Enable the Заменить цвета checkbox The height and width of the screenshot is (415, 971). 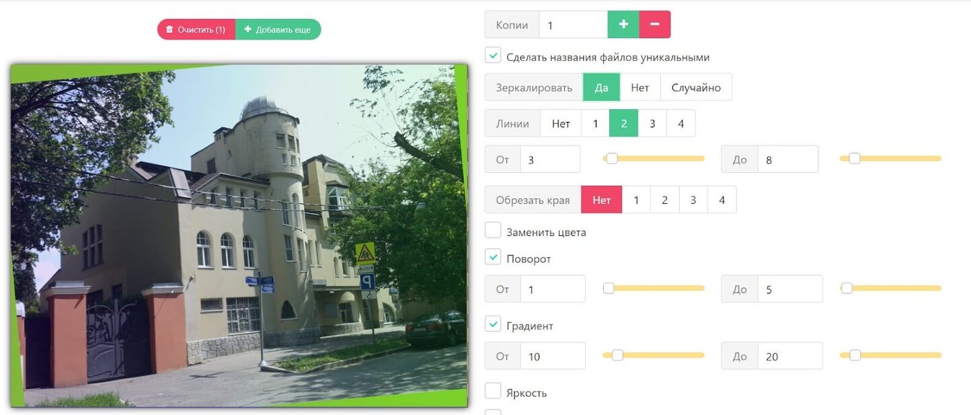(x=493, y=231)
